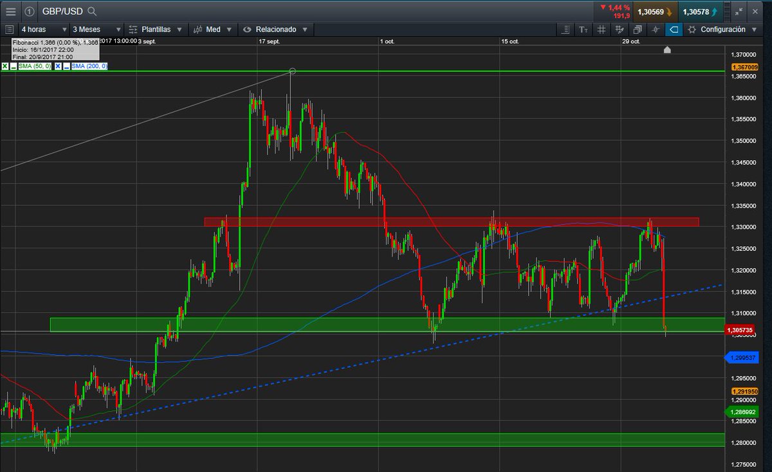This screenshot has height=472, width=772.
Task: Click the 17 sept. date label
Action: click(x=269, y=41)
